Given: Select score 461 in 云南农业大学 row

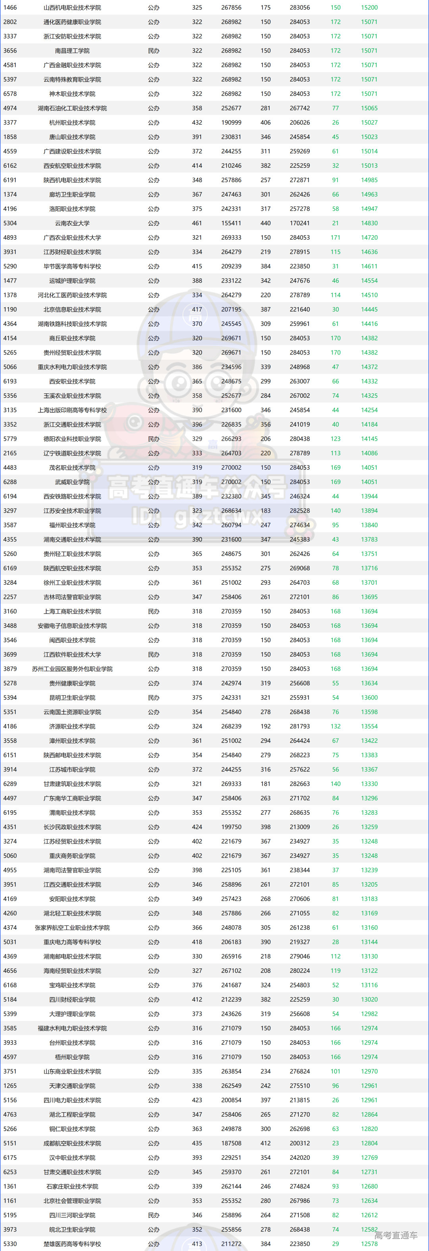Looking at the screenshot, I should pos(197,223).
